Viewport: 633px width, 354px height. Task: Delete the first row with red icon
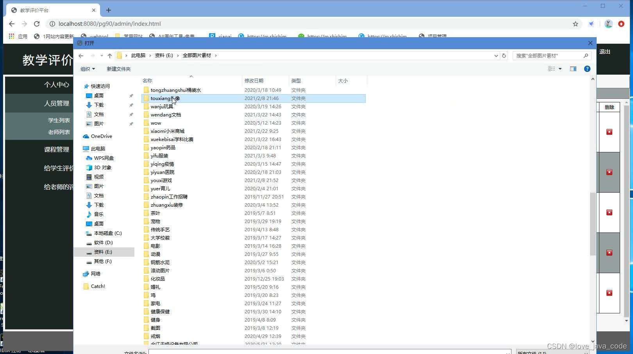coord(609,132)
